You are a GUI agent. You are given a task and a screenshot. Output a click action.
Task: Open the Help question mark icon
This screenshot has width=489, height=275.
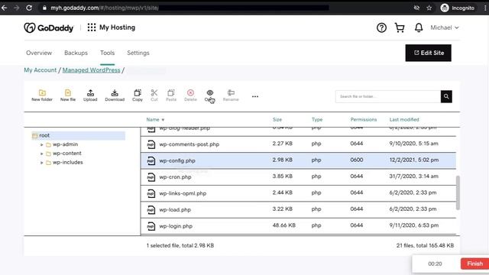click(381, 27)
